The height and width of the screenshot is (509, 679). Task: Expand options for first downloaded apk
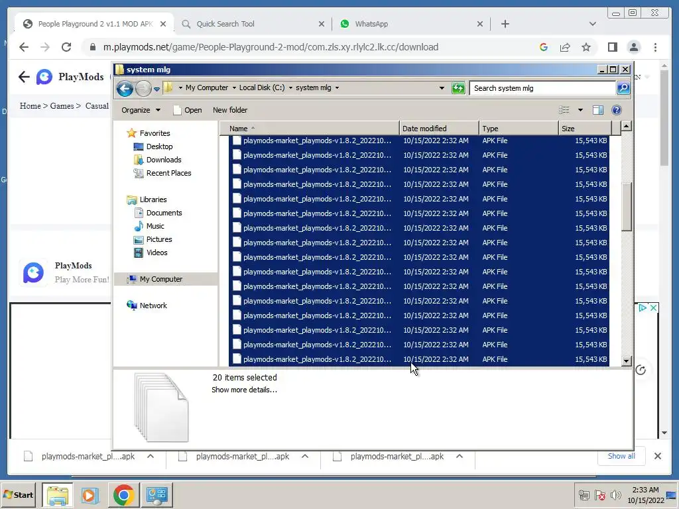point(151,456)
